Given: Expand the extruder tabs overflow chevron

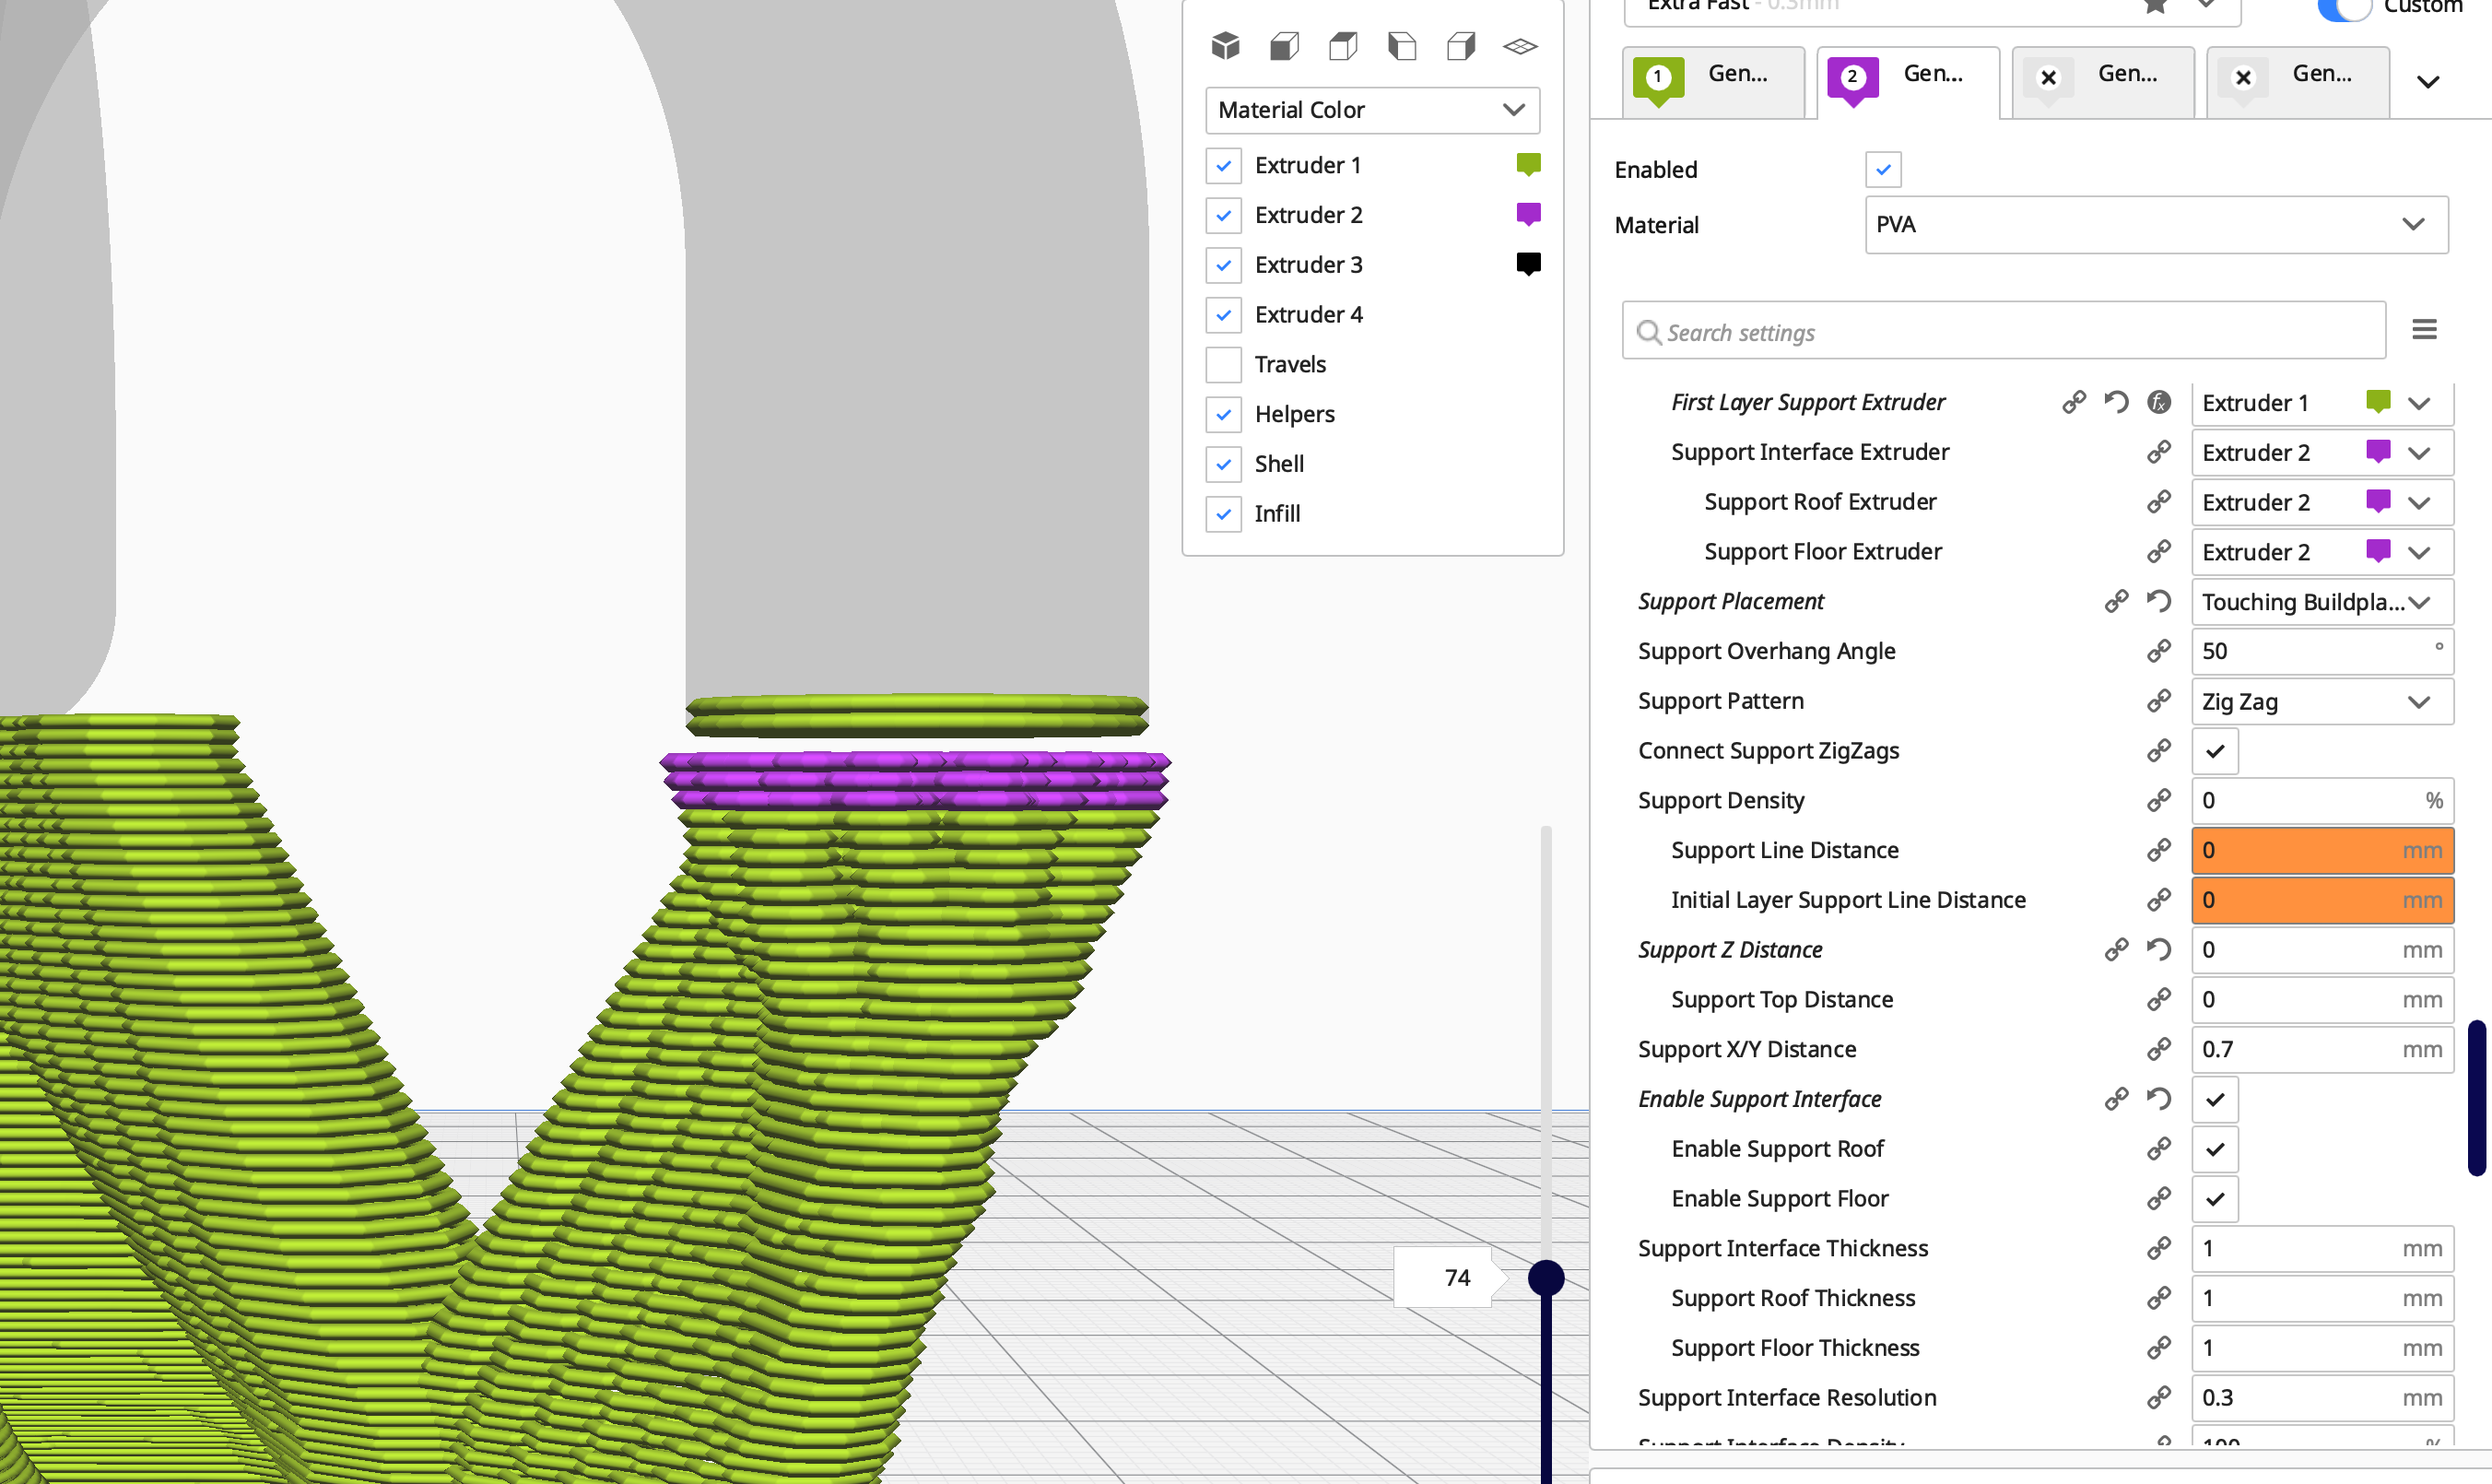Looking at the screenshot, I should pos(2428,81).
